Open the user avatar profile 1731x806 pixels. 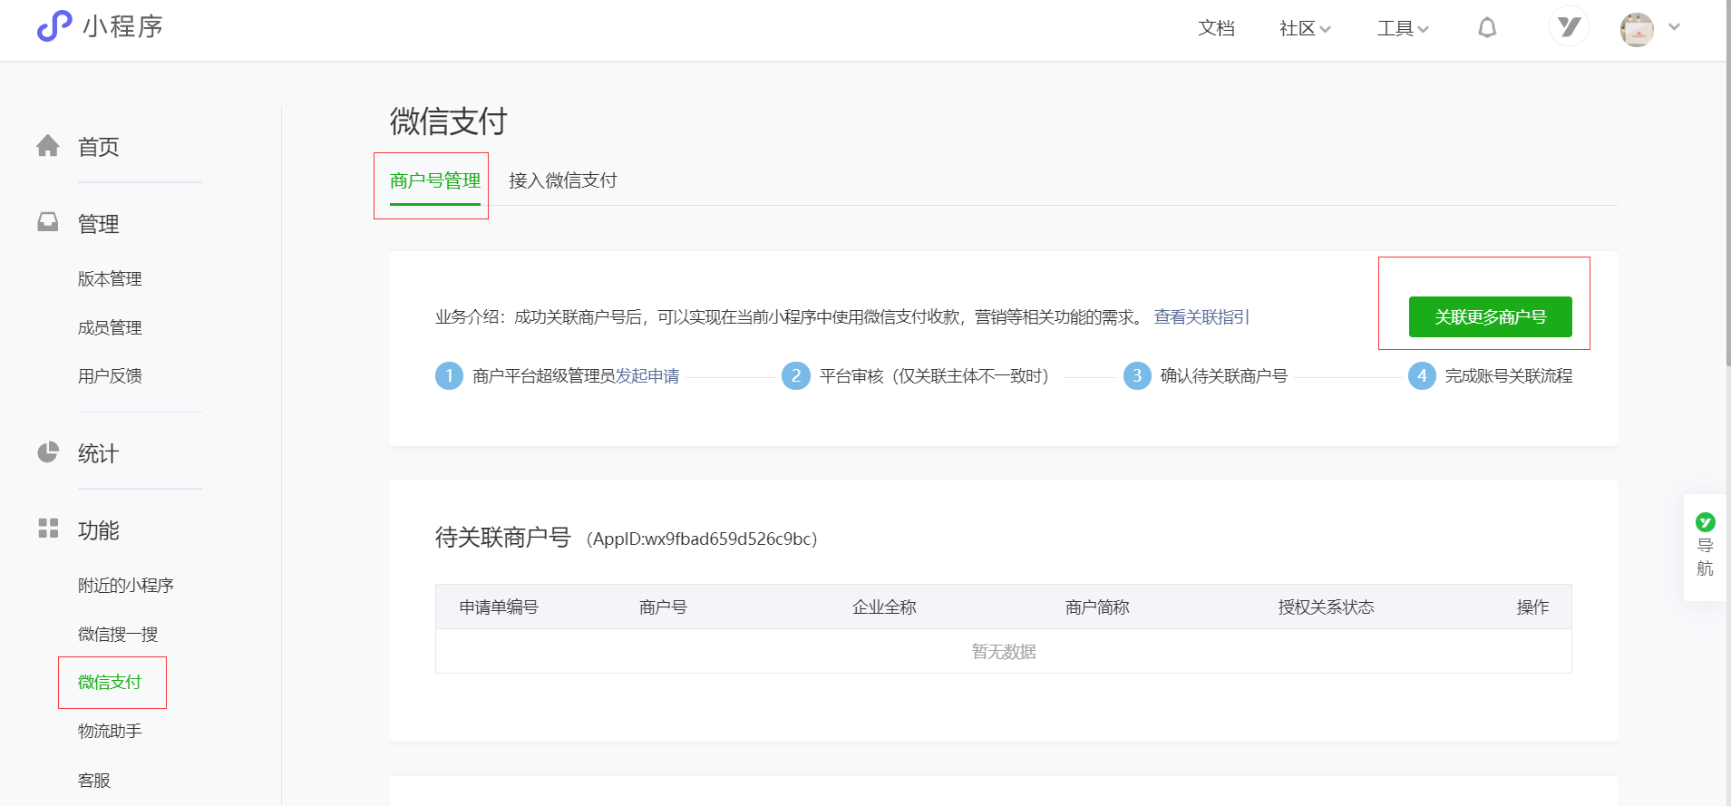[1637, 29]
